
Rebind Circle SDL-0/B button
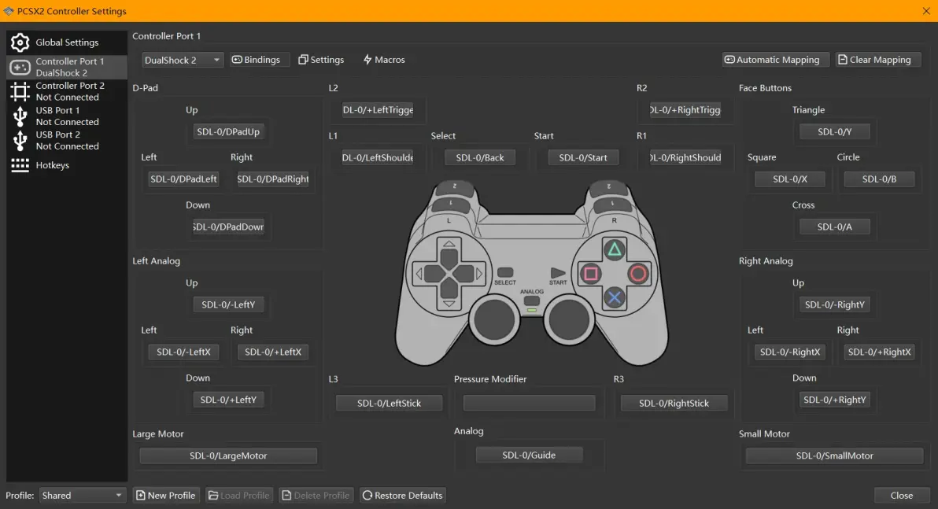(880, 179)
